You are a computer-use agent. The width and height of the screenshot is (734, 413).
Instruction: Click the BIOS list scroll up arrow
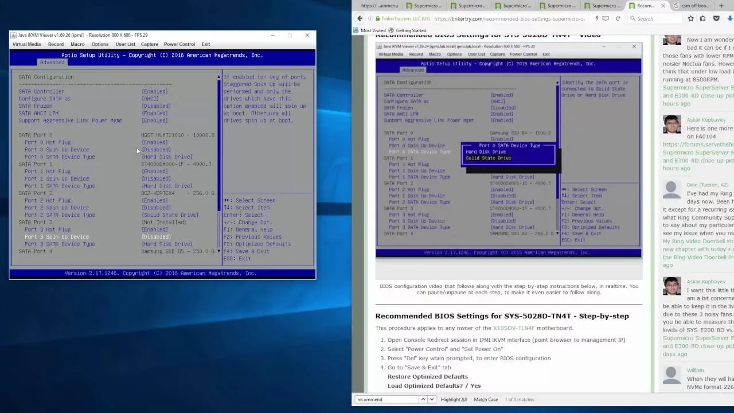point(218,77)
